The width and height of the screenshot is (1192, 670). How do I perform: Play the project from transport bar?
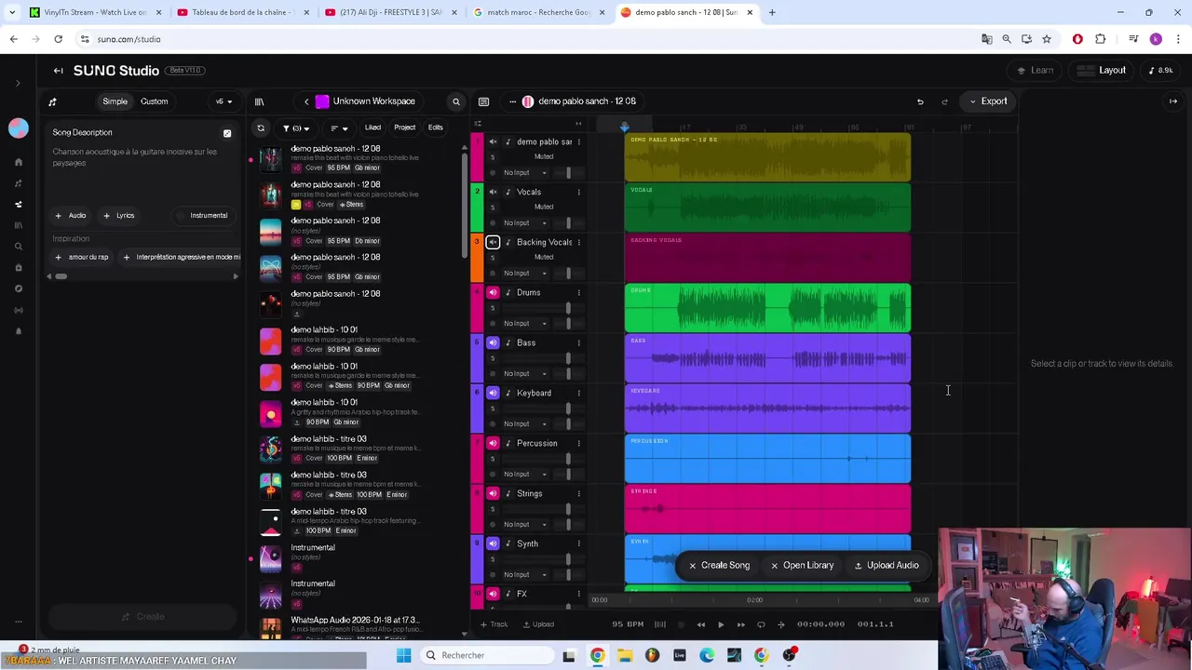click(x=721, y=624)
